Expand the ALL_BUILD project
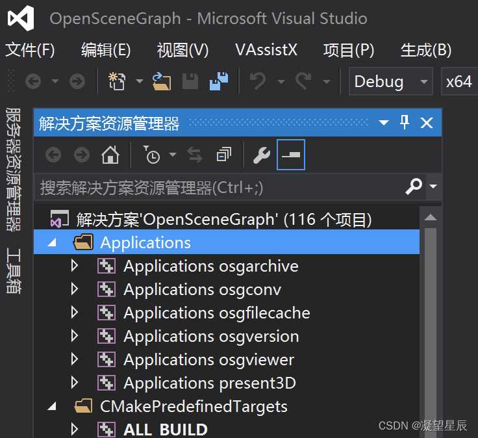Screen dimensions: 478x438 (x=75, y=430)
